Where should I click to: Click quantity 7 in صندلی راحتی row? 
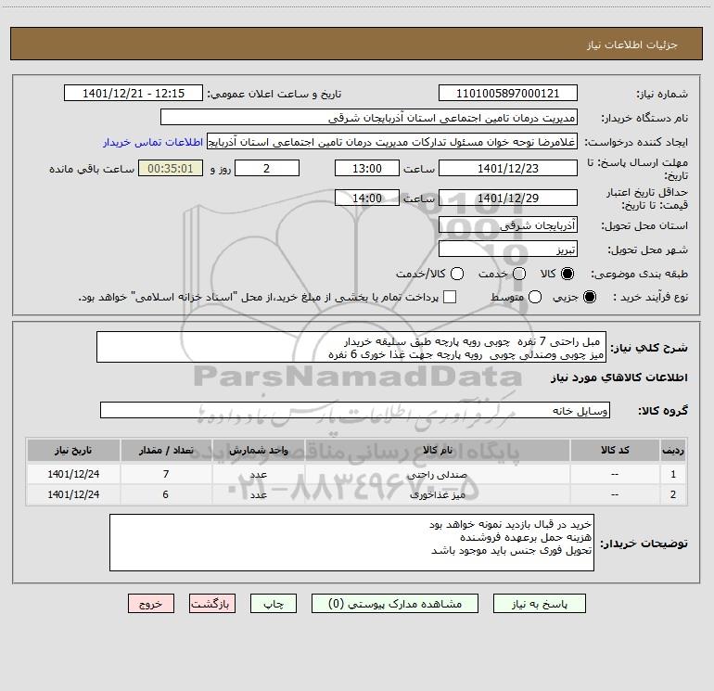166,474
